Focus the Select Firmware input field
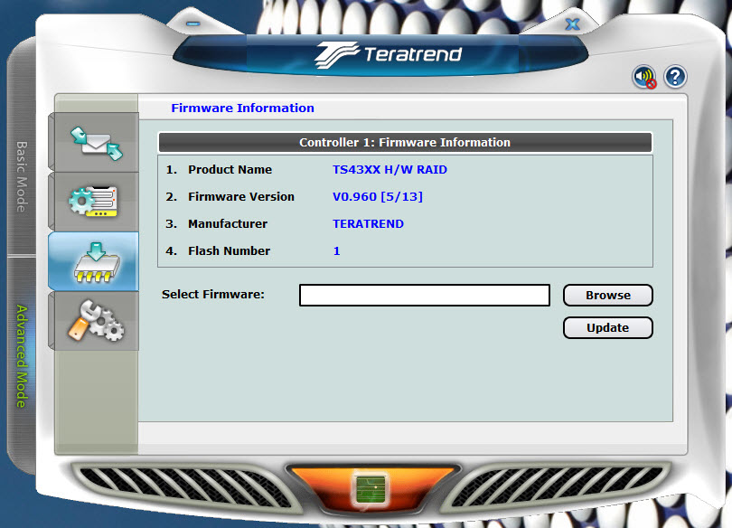This screenshot has height=528, width=732. click(x=425, y=295)
